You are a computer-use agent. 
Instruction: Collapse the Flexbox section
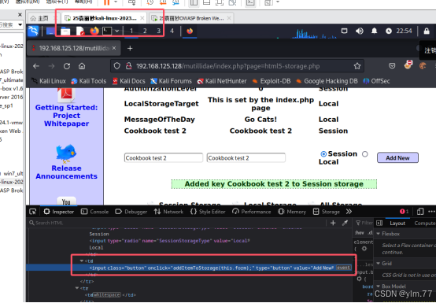tap(379, 234)
